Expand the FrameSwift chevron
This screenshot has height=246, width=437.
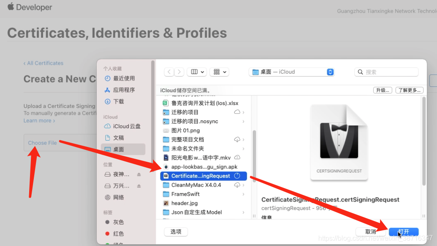click(243, 194)
